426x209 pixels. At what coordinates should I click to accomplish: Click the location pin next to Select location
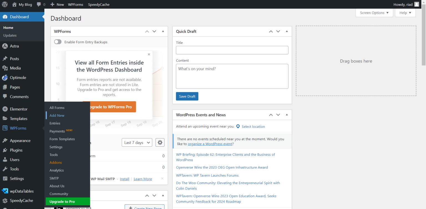tap(238, 126)
